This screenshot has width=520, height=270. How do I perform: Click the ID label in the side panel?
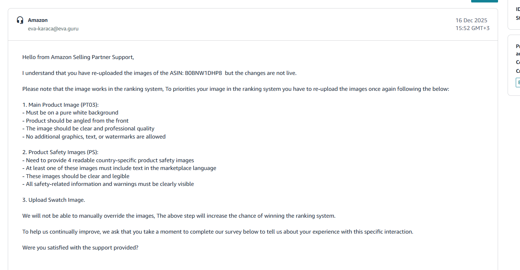click(518, 10)
